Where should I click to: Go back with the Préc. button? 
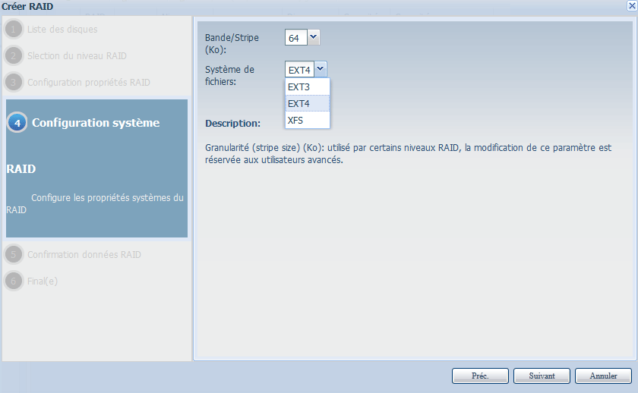pos(480,376)
